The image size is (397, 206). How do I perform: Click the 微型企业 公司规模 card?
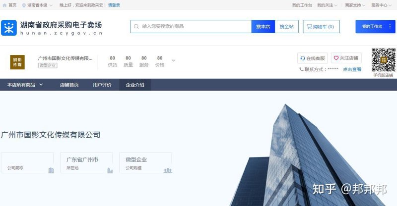coord(145,163)
